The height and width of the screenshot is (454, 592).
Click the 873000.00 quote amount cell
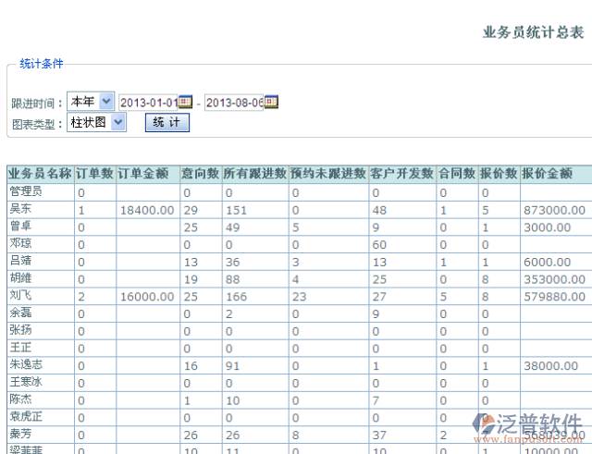tap(553, 210)
